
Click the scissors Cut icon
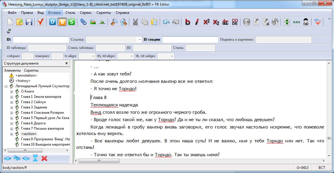point(135,22)
